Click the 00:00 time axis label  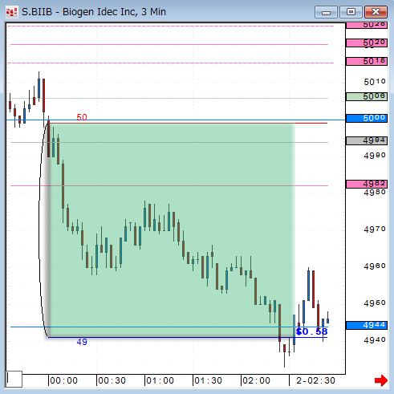tap(63, 380)
